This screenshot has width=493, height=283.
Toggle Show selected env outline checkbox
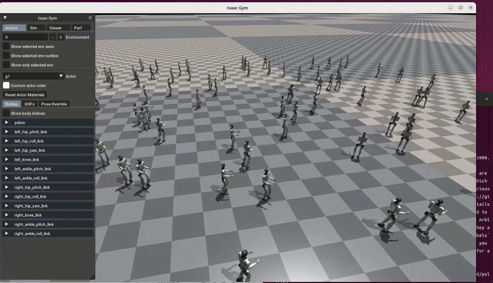click(x=6, y=56)
